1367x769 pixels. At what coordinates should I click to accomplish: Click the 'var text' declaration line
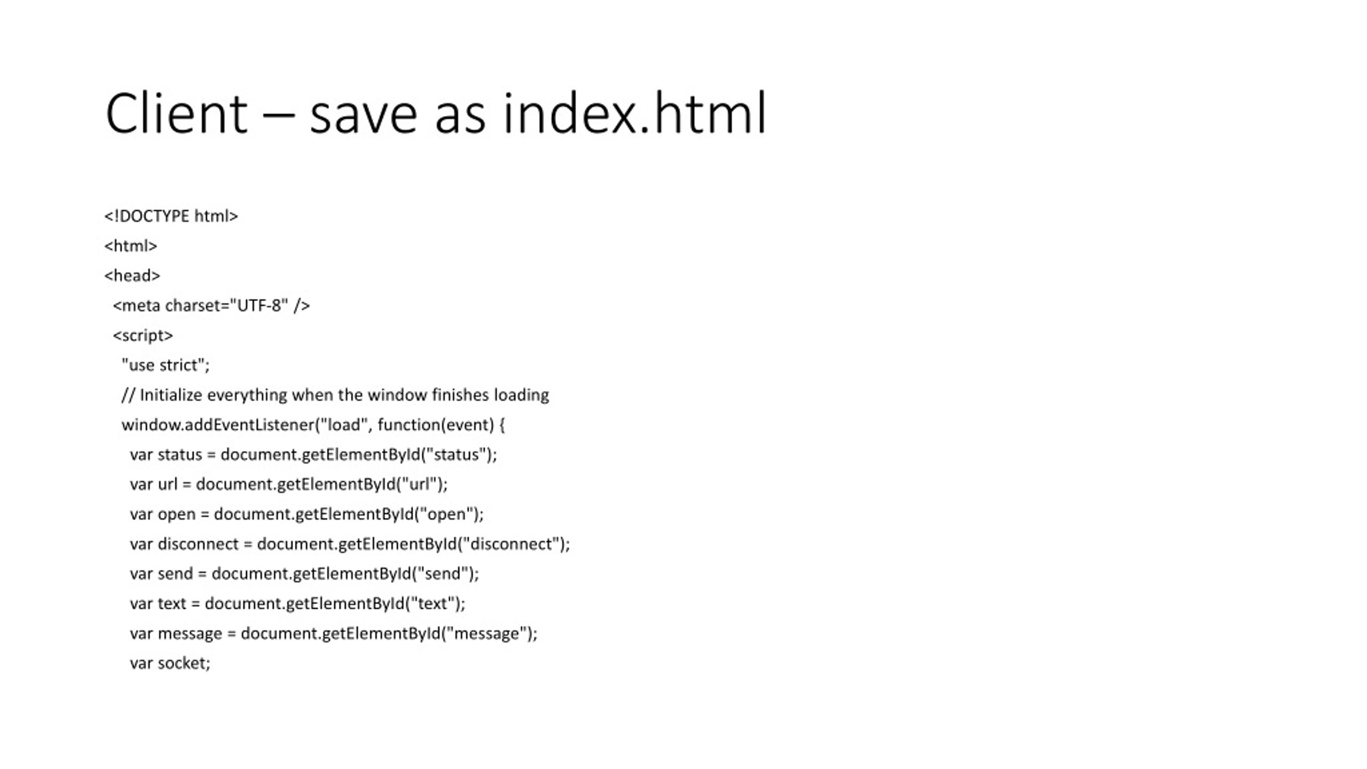point(297,603)
